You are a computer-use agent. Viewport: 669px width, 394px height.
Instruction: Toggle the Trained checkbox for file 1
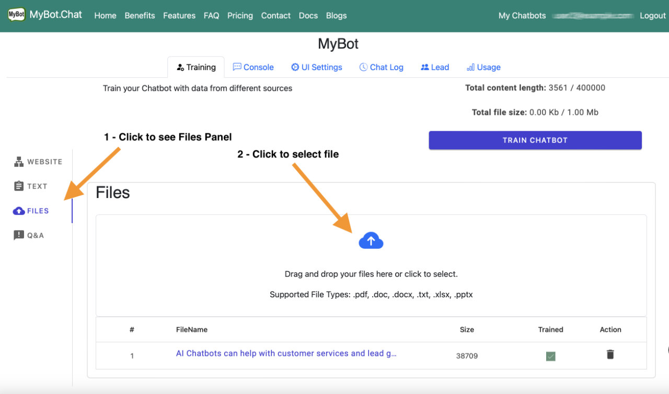550,355
